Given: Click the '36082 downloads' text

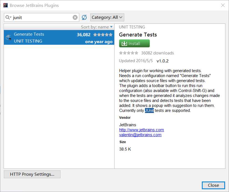Looking at the screenshot, I should (157, 53).
